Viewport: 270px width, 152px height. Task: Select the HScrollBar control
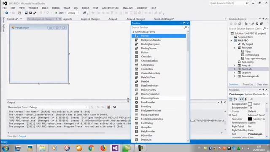click(159, 136)
